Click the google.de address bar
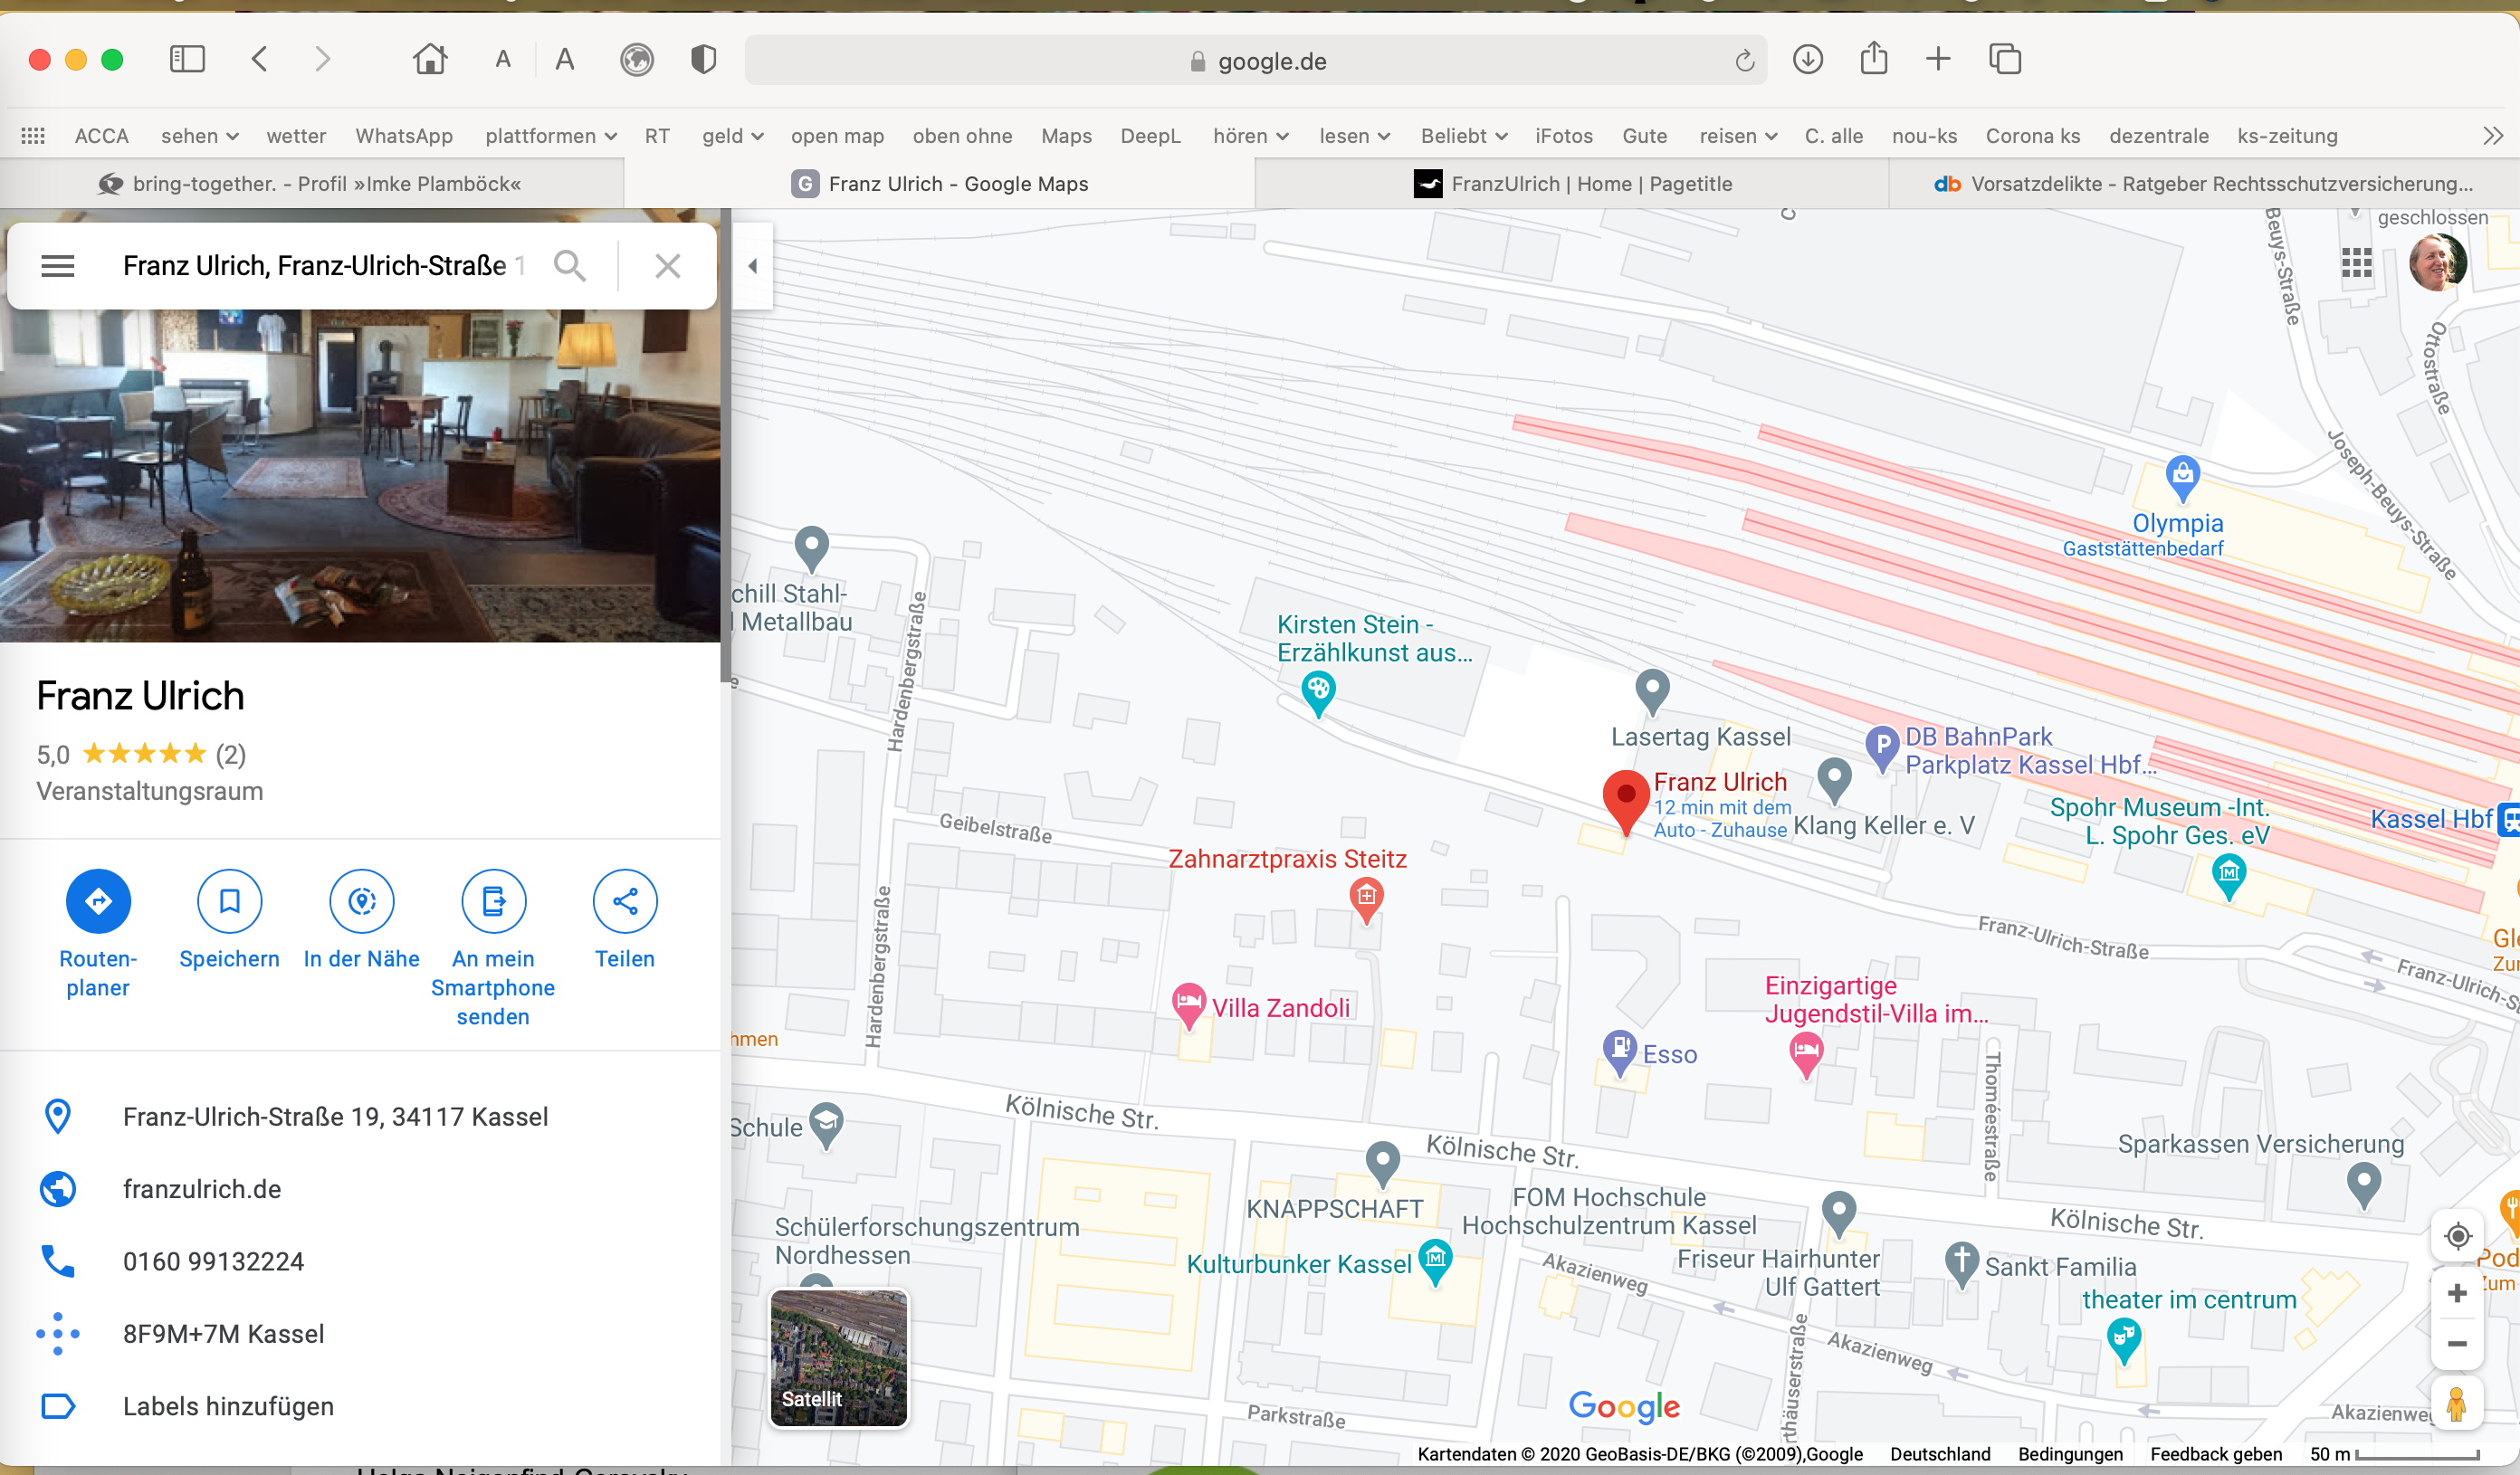Screen dimensions: 2520x1475 [1255, 61]
